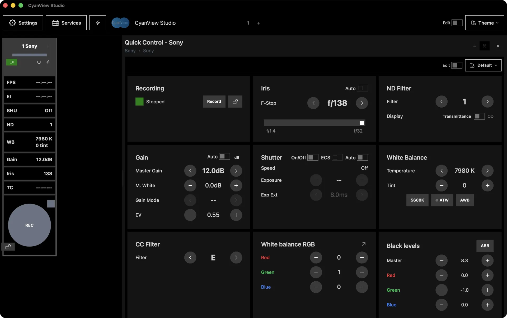The width and height of the screenshot is (507, 318).
Task: Increase EV value with plus
Action: (x=236, y=215)
